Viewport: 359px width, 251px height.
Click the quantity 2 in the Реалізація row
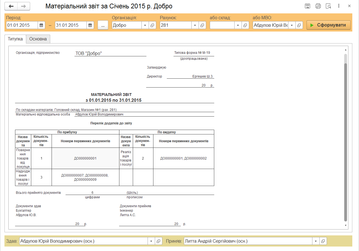[x=143, y=158]
